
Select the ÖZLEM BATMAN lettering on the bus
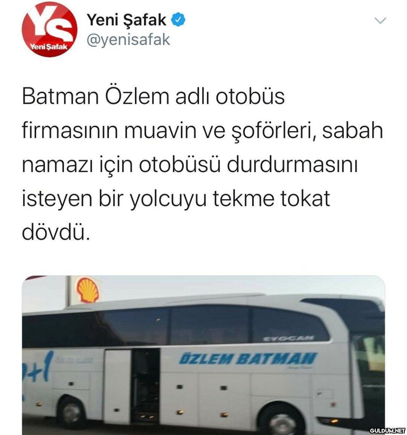pyautogui.click(x=248, y=358)
